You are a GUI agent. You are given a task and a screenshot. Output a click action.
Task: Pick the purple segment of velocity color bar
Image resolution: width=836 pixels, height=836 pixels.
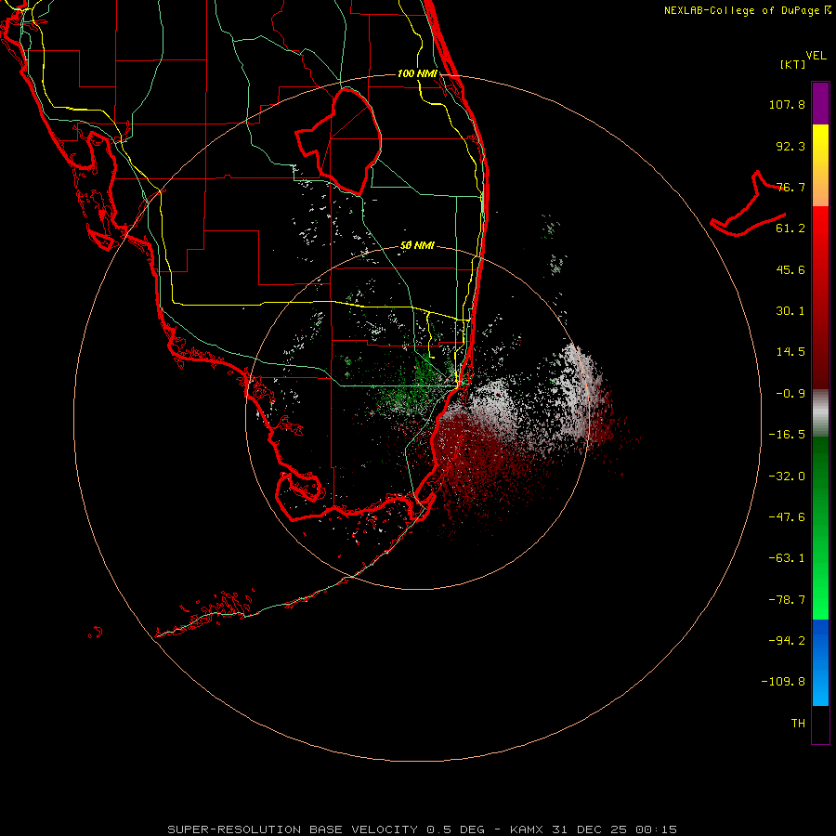tap(820, 103)
